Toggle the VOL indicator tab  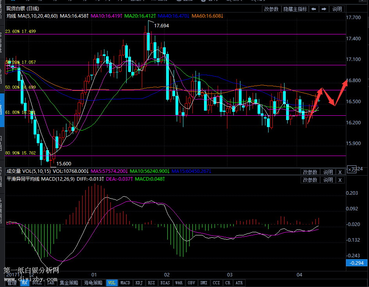[111, 283]
